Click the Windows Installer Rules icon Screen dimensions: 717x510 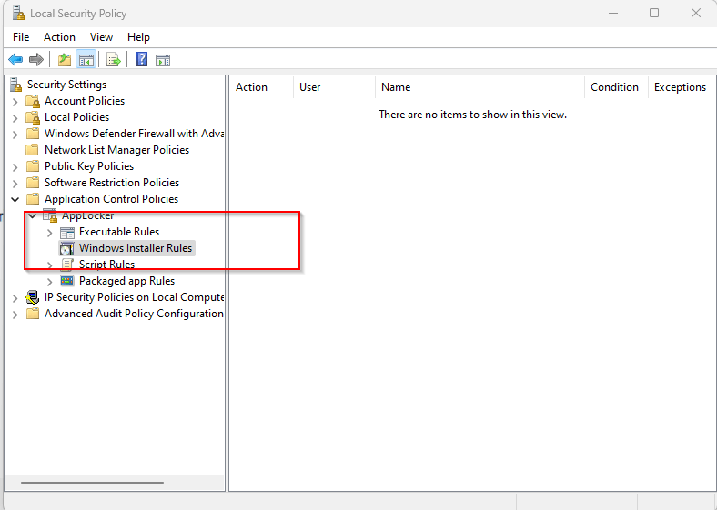(x=67, y=248)
